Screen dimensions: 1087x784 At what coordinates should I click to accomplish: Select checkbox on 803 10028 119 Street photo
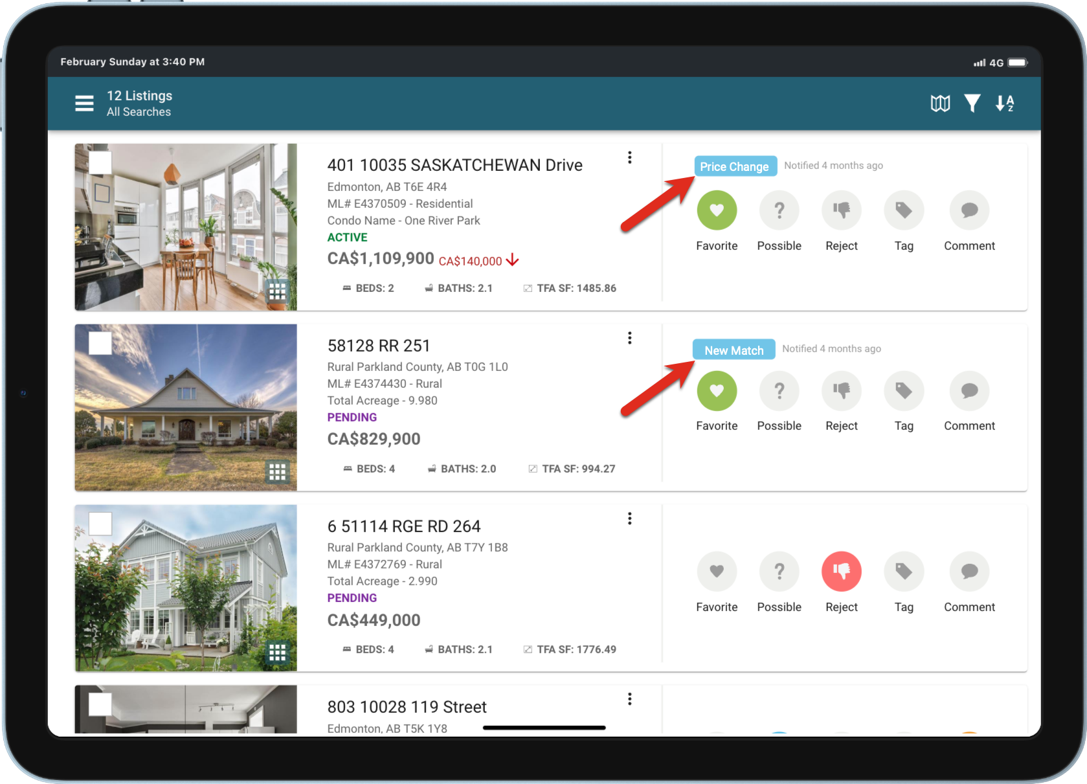(100, 704)
